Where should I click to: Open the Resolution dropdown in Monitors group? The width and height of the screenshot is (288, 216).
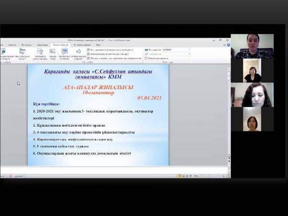click(x=189, y=49)
